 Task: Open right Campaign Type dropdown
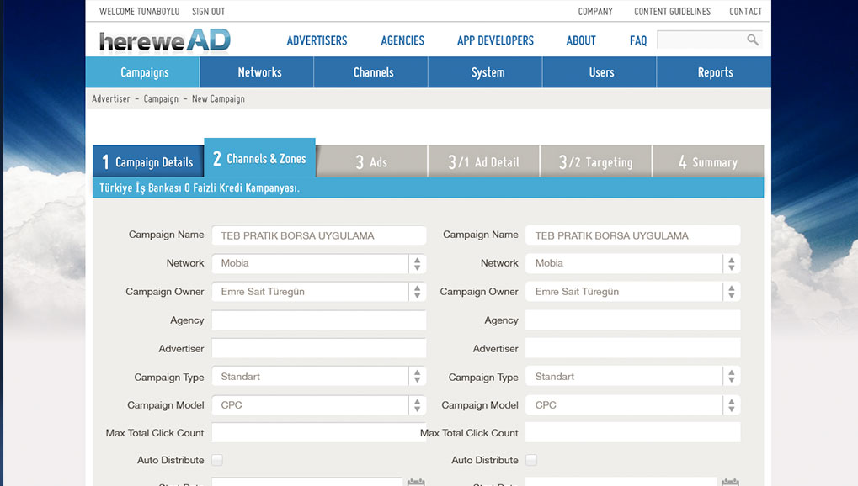(633, 377)
